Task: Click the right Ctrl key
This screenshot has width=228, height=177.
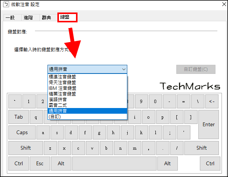Action: (210, 163)
